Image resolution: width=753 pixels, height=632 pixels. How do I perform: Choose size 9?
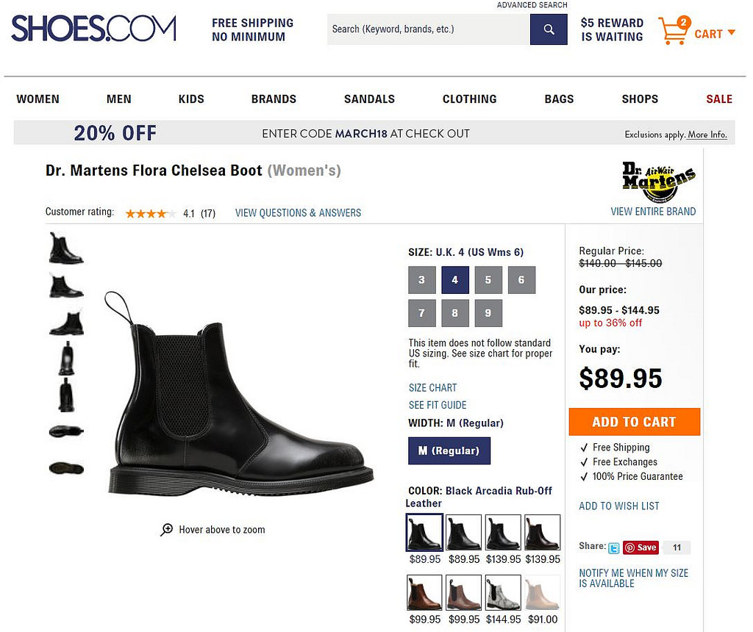click(488, 313)
